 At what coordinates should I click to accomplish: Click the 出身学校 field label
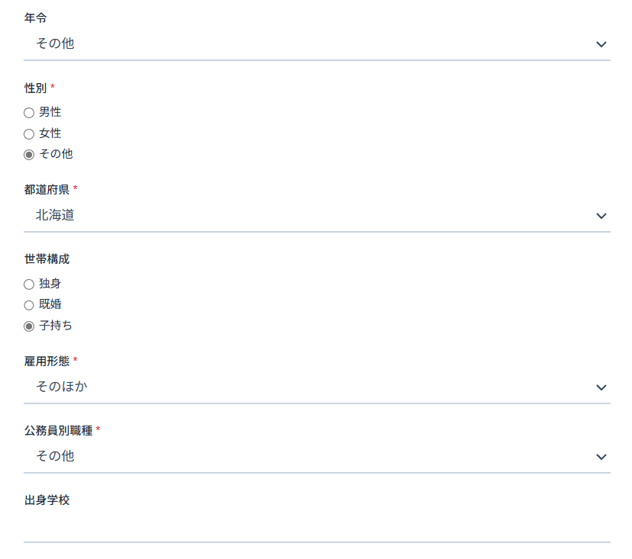coord(47,500)
